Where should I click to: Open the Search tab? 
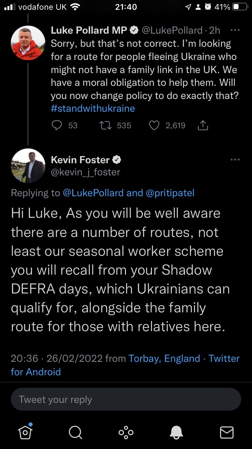coord(75,432)
